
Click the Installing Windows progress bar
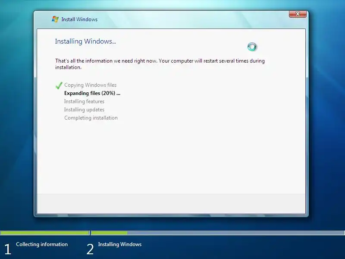tap(218, 233)
